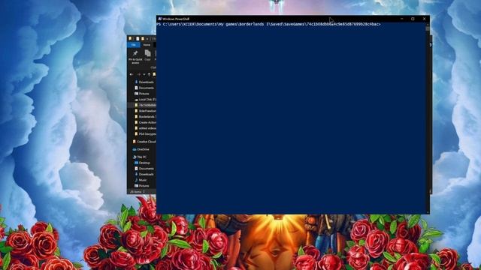
Task: Maximize the Windows PowerShell window
Action: tap(413, 19)
